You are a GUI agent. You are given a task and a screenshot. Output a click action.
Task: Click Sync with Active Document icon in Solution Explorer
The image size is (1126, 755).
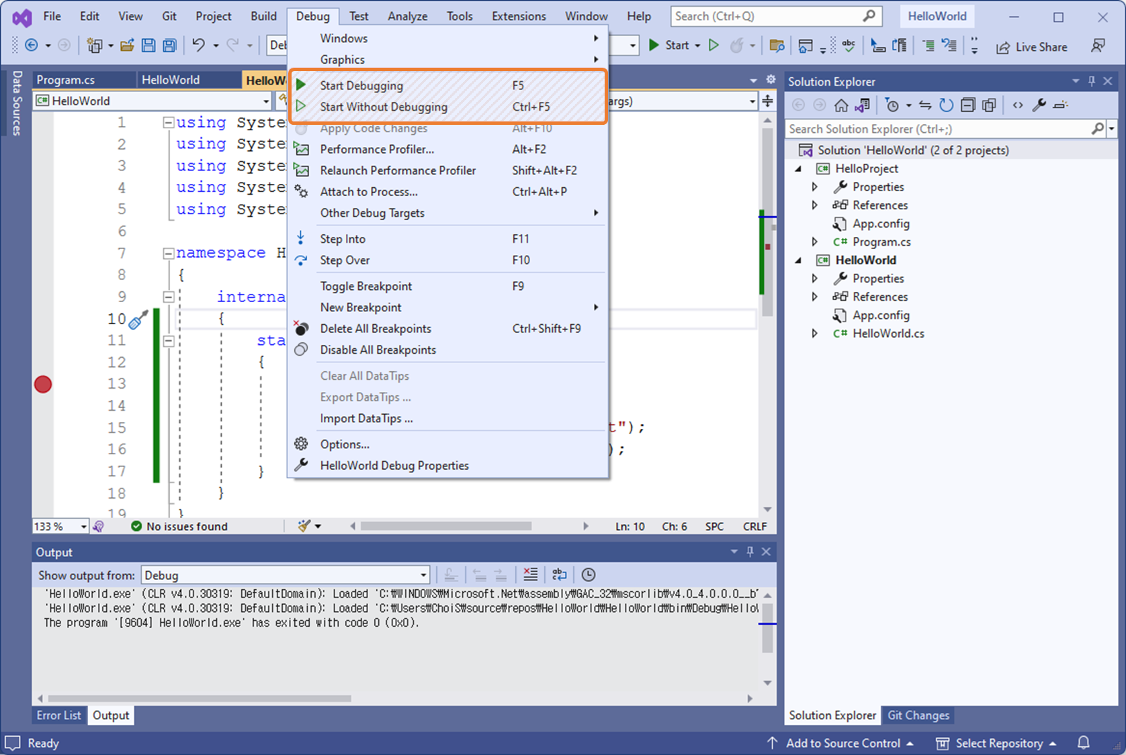[924, 105]
